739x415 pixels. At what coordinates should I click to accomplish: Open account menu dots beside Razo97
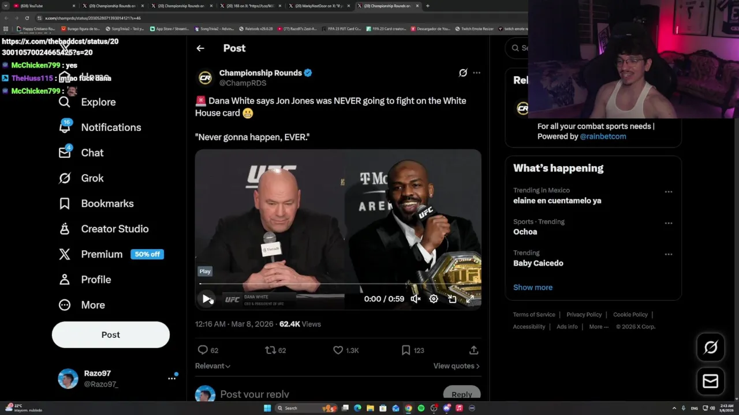tap(171, 378)
